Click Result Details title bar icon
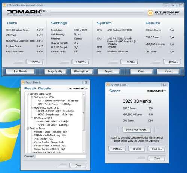 tap(23, 82)
